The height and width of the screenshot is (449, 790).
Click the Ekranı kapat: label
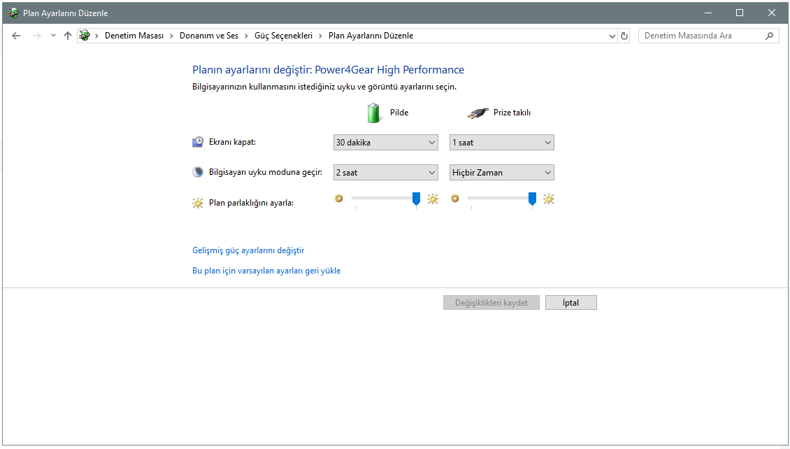coord(232,142)
